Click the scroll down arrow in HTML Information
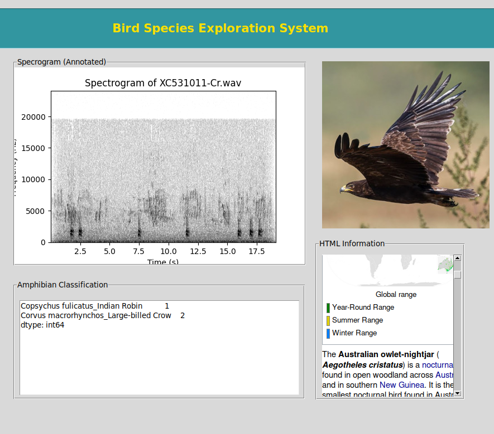Image resolution: width=494 pixels, height=434 pixels. pos(457,393)
